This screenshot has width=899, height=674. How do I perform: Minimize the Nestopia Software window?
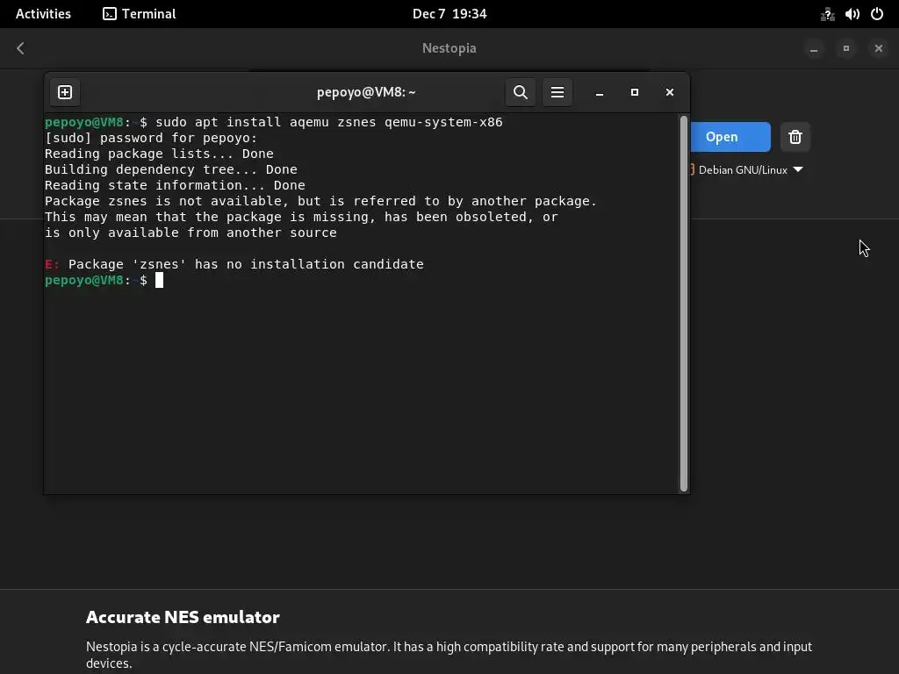click(x=814, y=49)
